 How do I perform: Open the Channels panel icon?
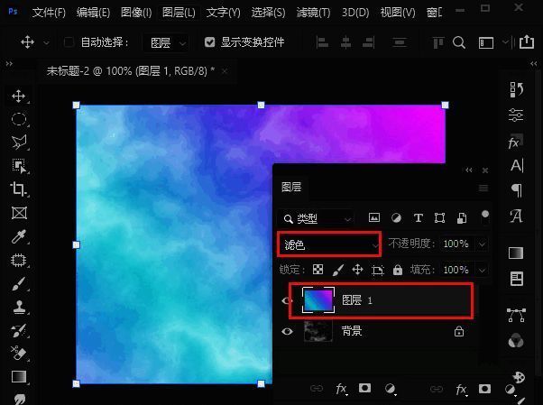[516, 341]
